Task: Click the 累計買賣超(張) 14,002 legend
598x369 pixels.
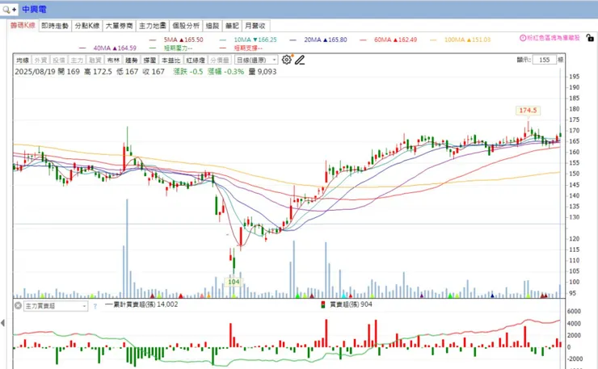Action: tap(141, 304)
